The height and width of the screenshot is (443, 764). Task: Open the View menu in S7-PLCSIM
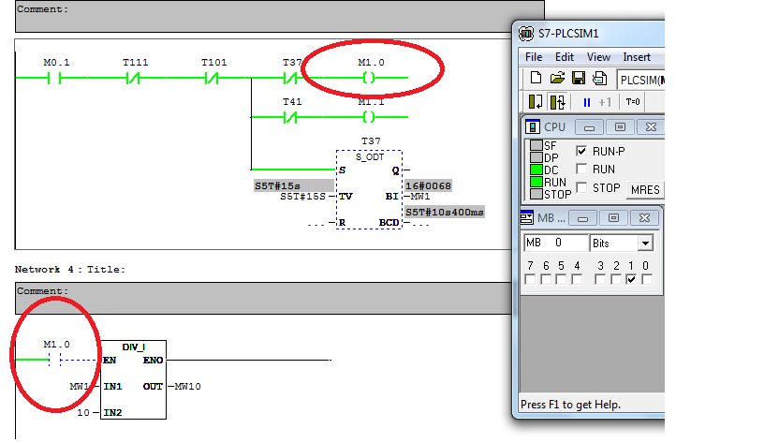point(598,57)
